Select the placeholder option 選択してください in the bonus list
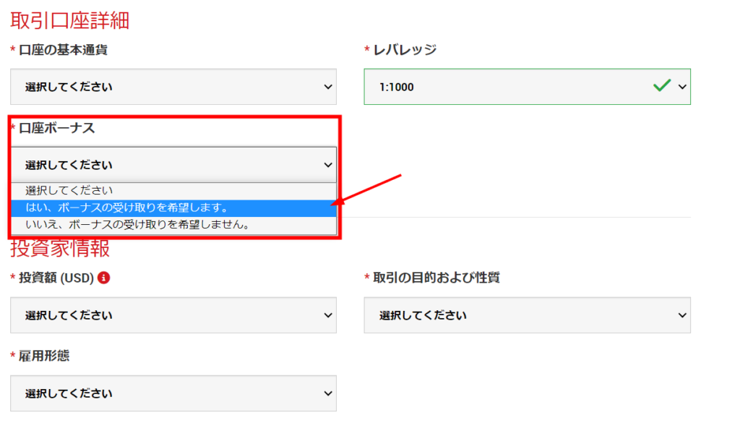The height and width of the screenshot is (423, 740). (x=173, y=191)
